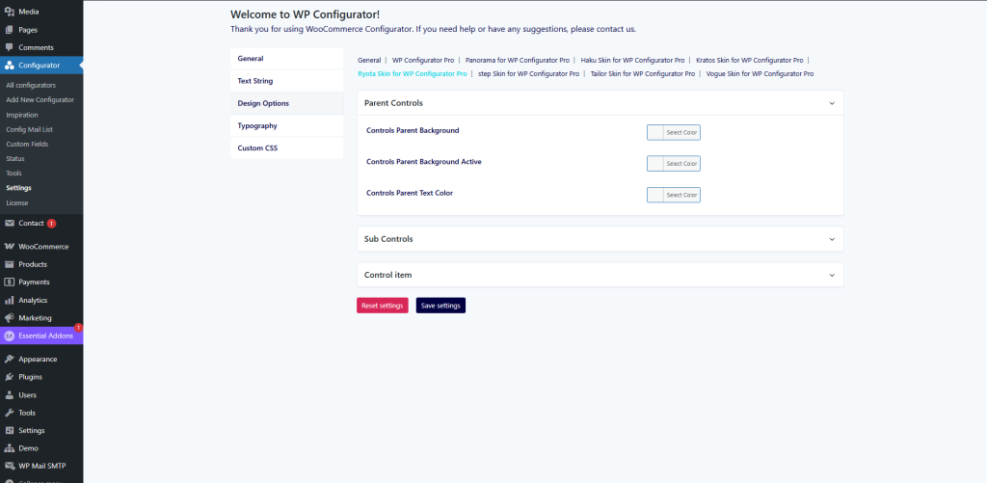Click General link in skin sub-navigation
Viewport: 987px width, 483px height.
(369, 61)
